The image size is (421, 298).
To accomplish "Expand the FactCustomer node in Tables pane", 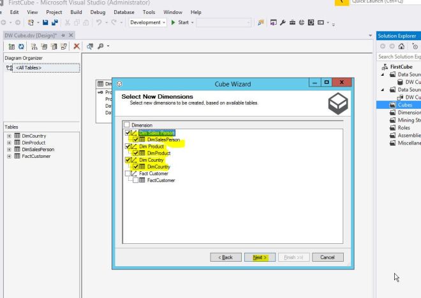I will point(9,157).
